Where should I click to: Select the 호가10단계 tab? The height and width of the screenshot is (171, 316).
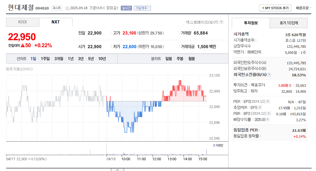(289, 23)
